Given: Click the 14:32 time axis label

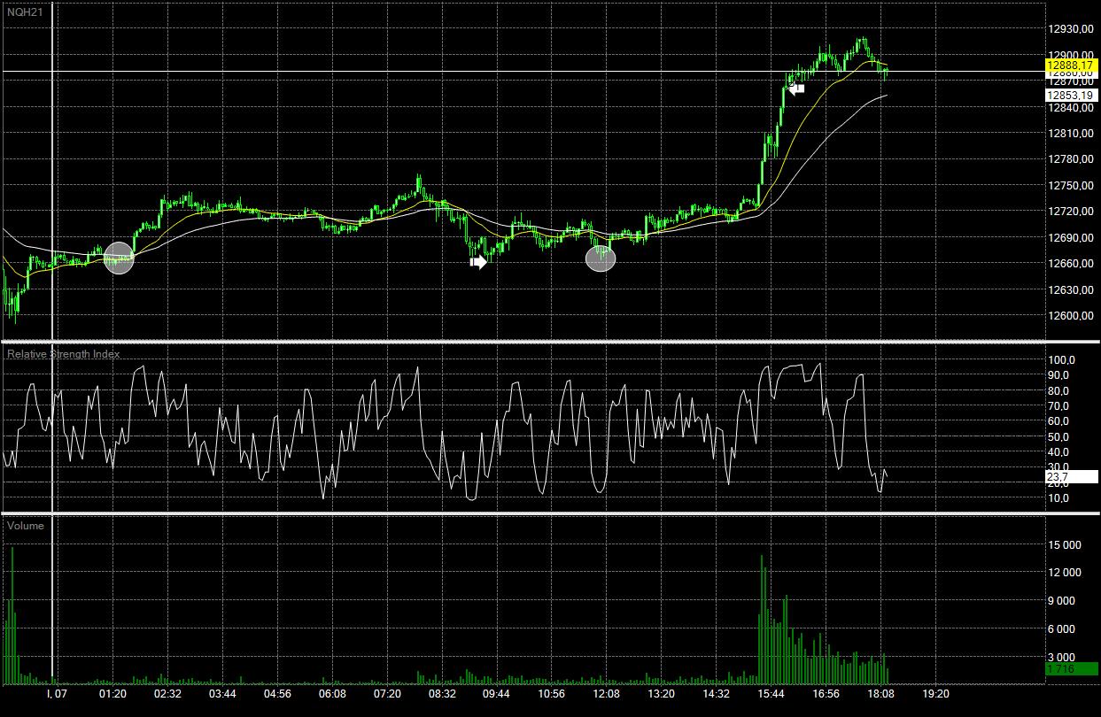Looking at the screenshot, I should [717, 695].
